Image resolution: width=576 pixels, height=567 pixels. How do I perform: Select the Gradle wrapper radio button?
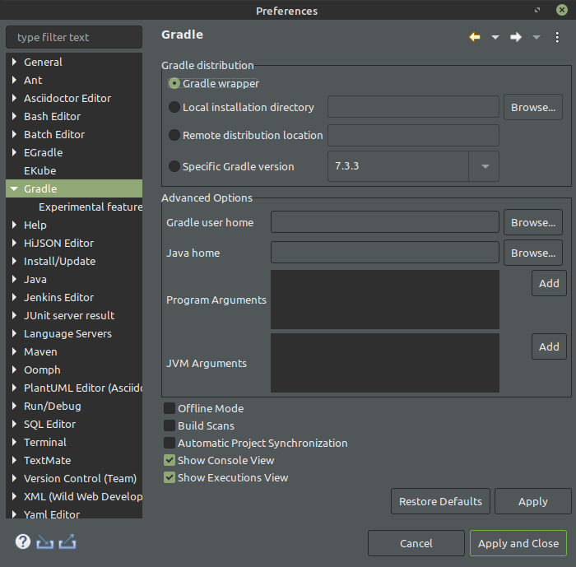(x=174, y=83)
